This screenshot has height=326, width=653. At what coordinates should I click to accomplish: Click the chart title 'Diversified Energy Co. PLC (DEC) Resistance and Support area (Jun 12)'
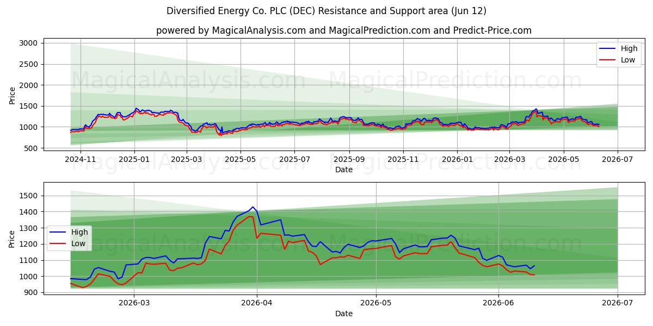pos(326,11)
